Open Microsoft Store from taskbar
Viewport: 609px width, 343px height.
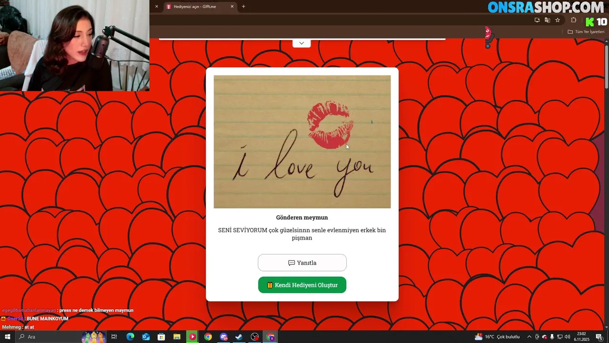[x=161, y=337]
